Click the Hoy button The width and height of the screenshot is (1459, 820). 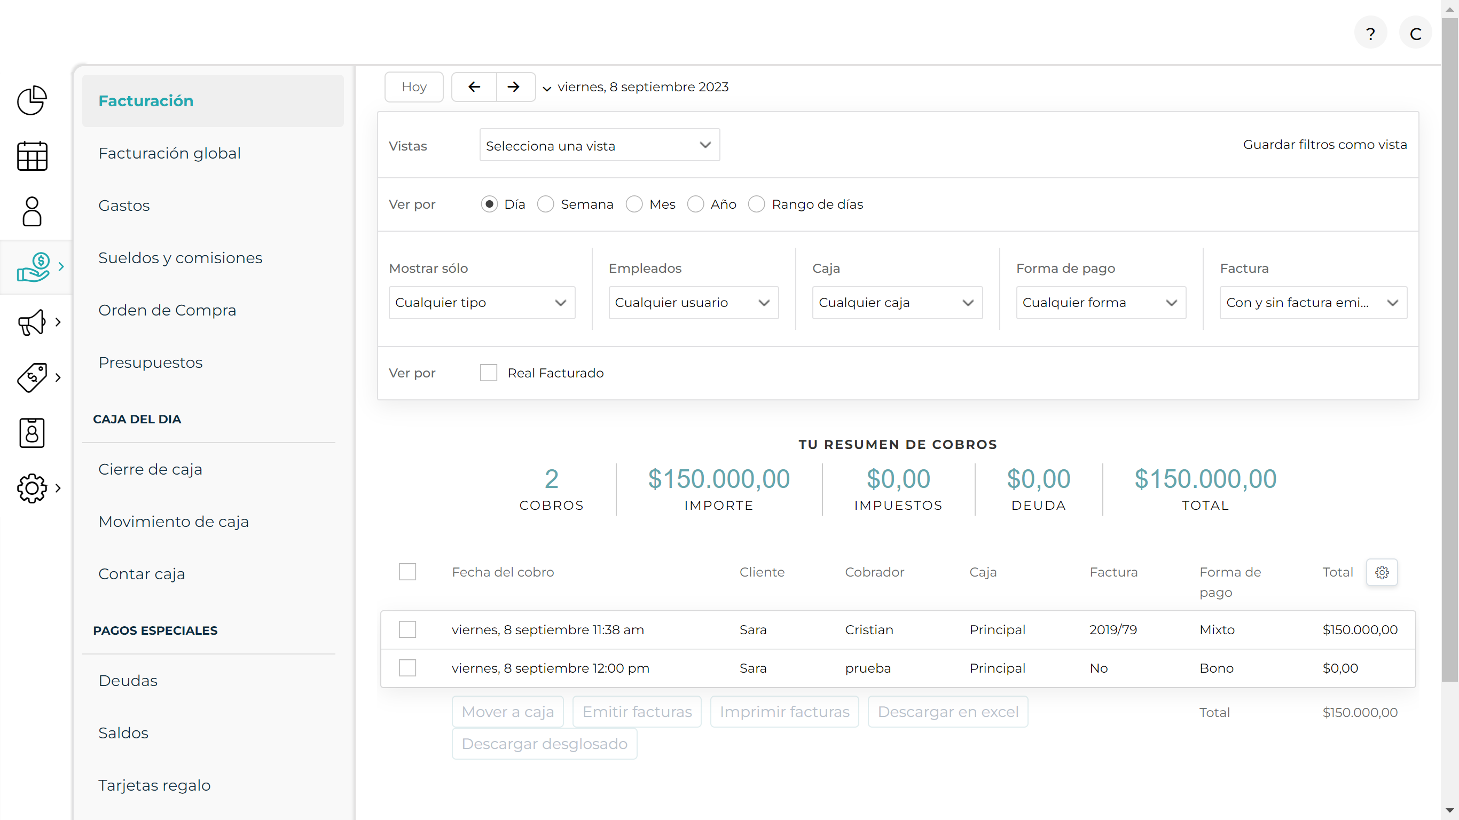coord(414,86)
